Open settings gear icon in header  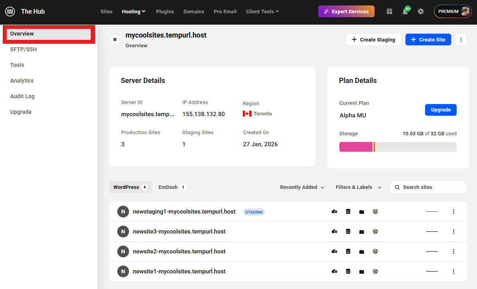(421, 11)
